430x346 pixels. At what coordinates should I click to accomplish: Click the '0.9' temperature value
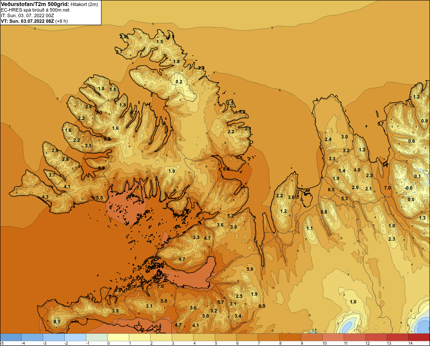pyautogui.click(x=424, y=121)
